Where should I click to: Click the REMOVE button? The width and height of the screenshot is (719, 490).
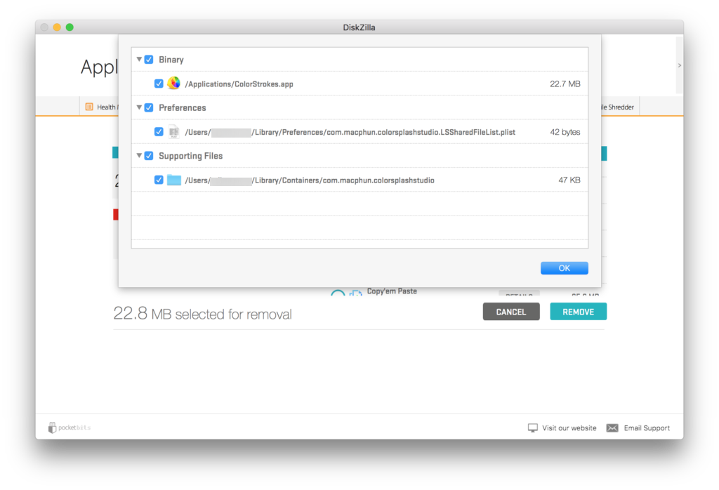[578, 312]
